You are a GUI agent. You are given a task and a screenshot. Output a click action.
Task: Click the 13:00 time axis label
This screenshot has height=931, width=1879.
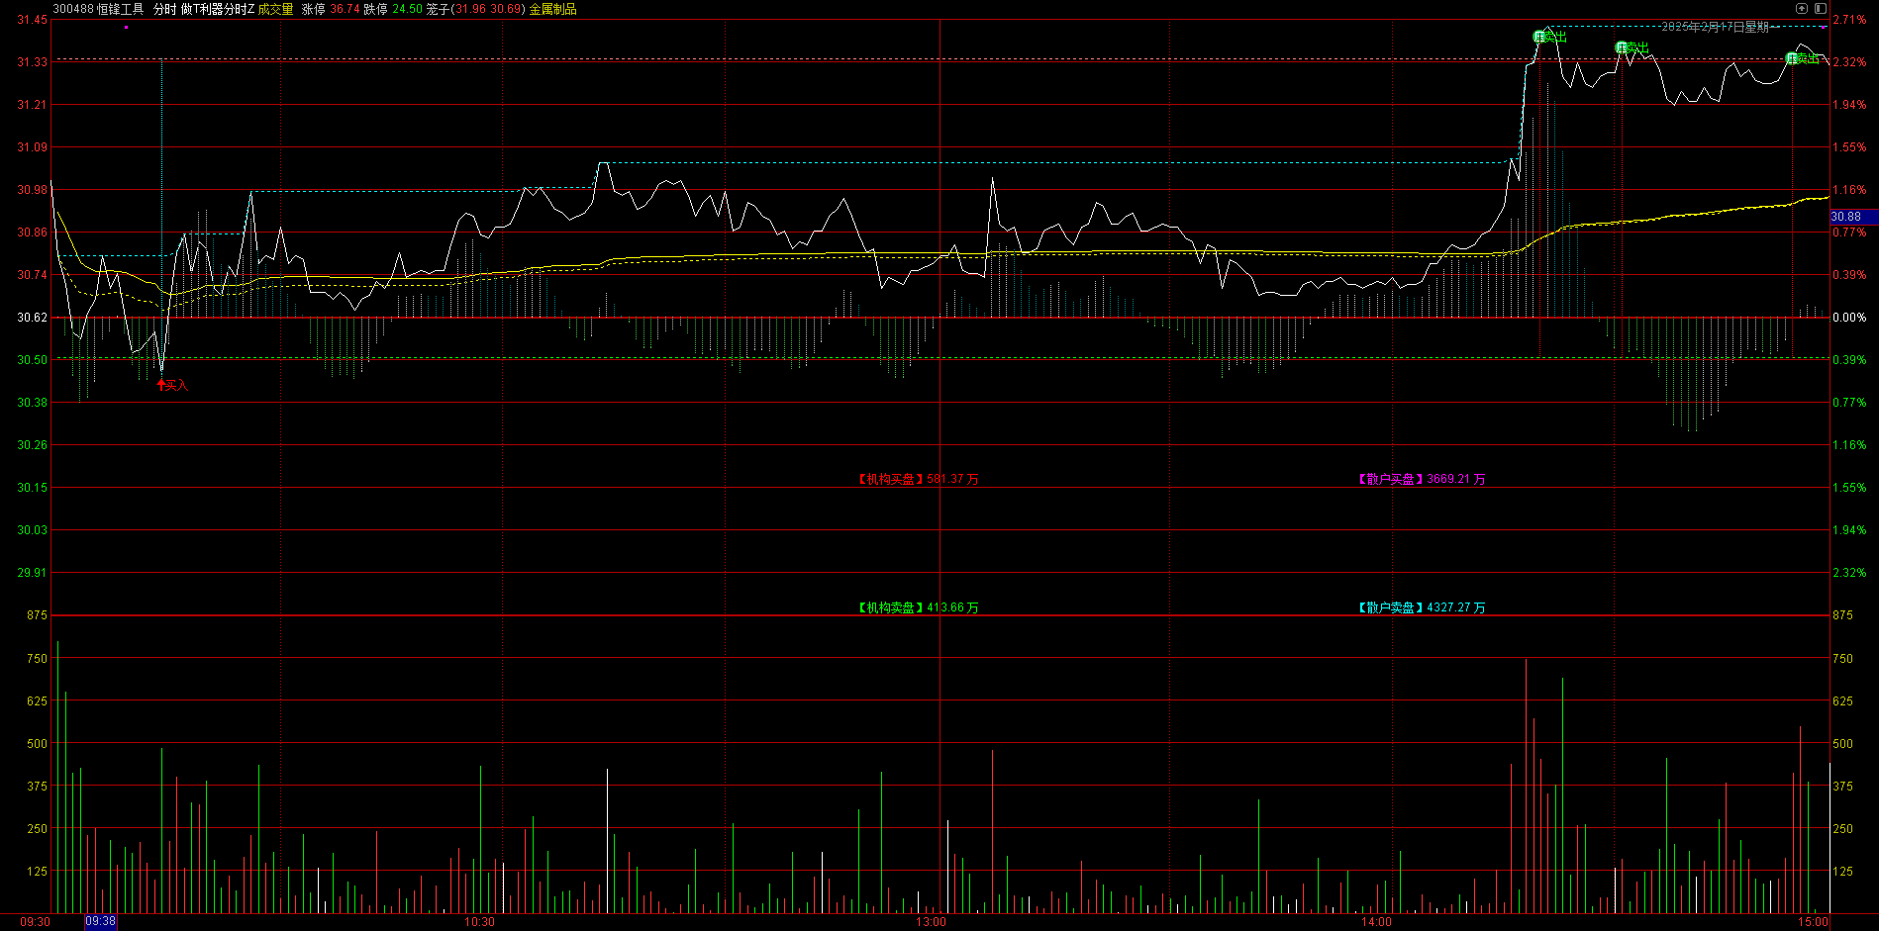point(931,921)
